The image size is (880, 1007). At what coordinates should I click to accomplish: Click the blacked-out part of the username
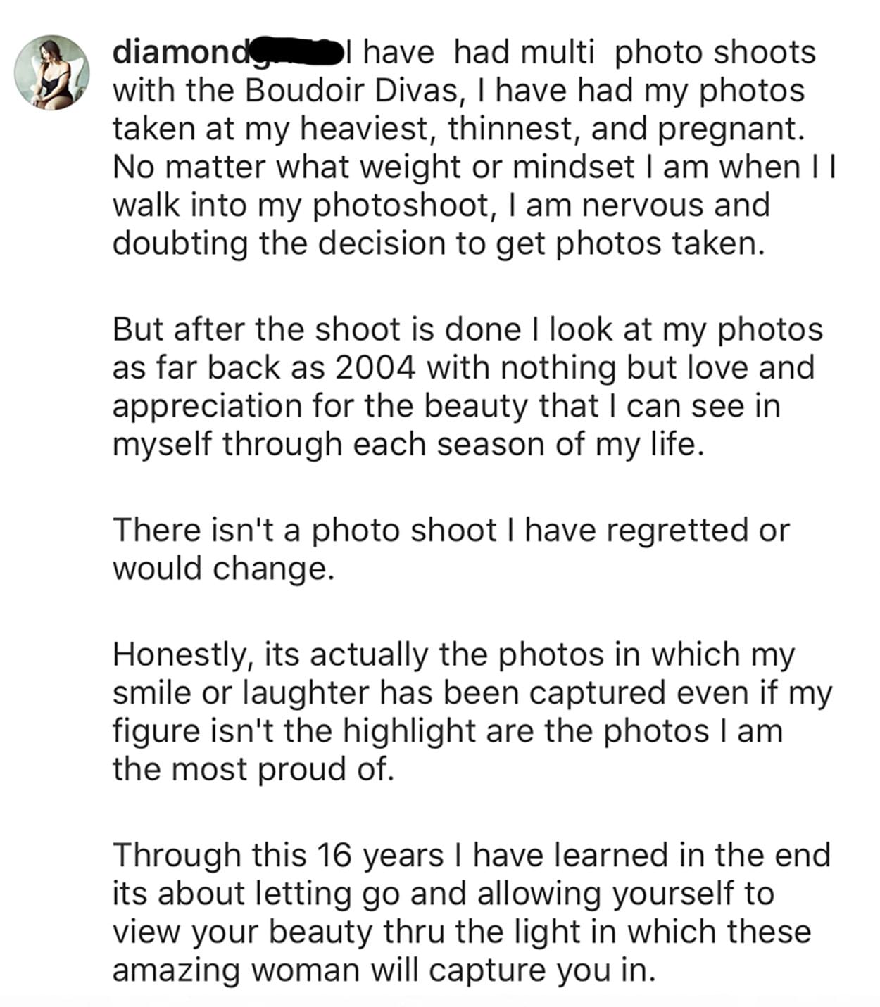[296, 52]
